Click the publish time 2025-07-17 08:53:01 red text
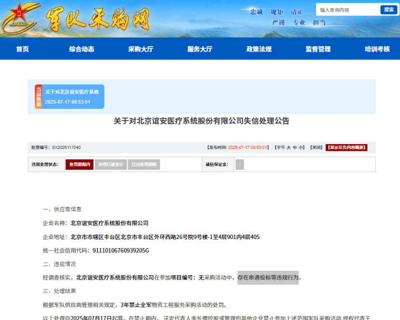Viewport: 400px width, 320px height. point(247,147)
